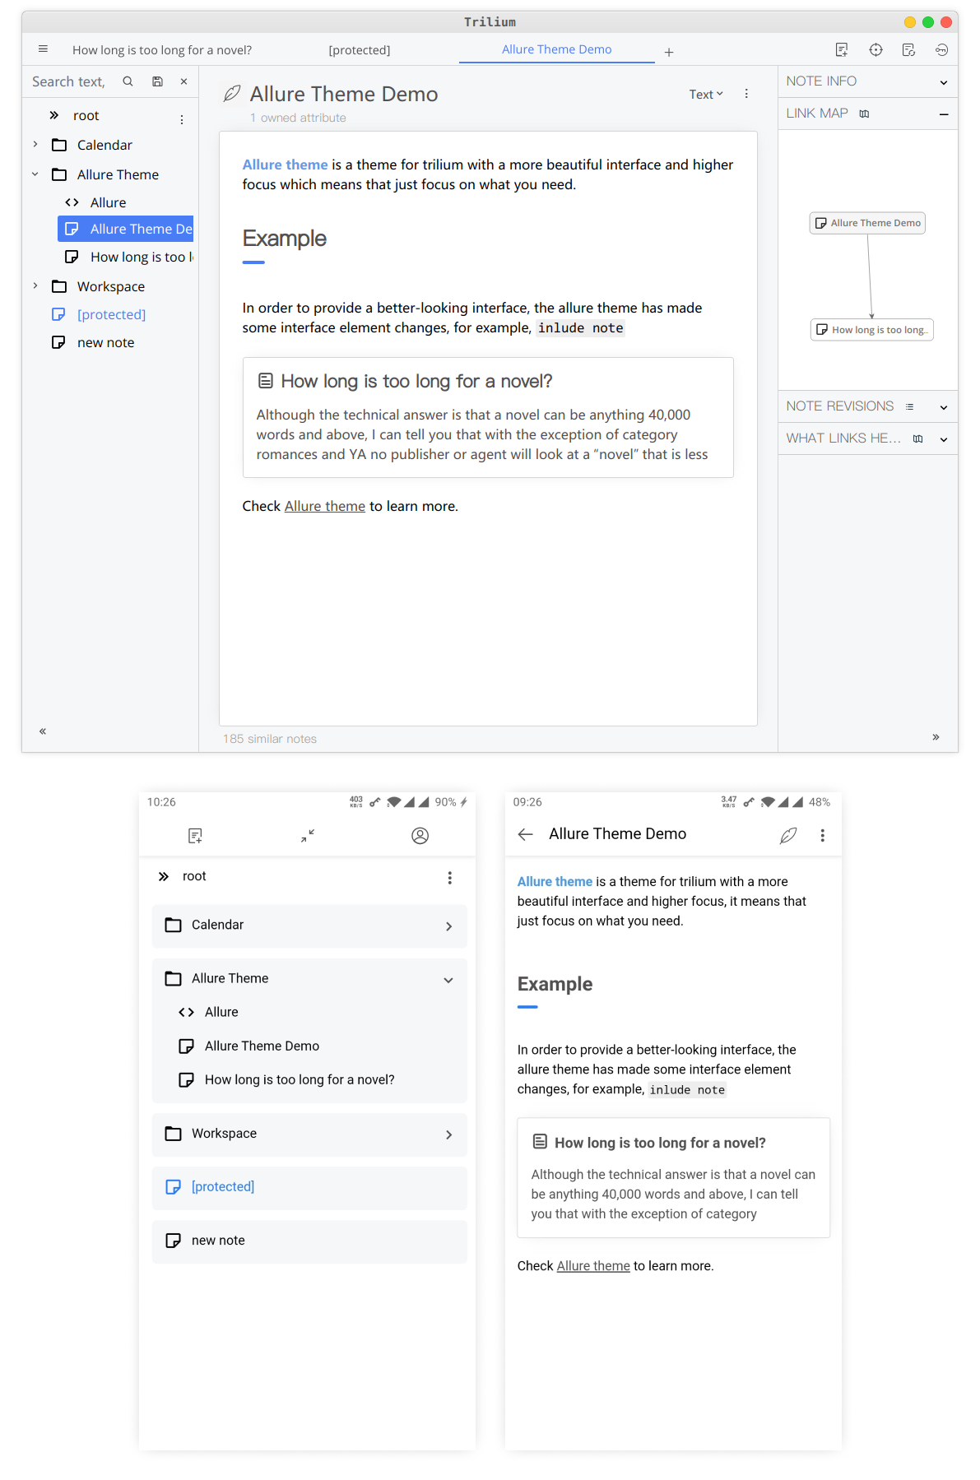The width and height of the screenshot is (980, 1480).
Task: Click the new note icon in the desktop top-right toolbar
Action: point(842,50)
